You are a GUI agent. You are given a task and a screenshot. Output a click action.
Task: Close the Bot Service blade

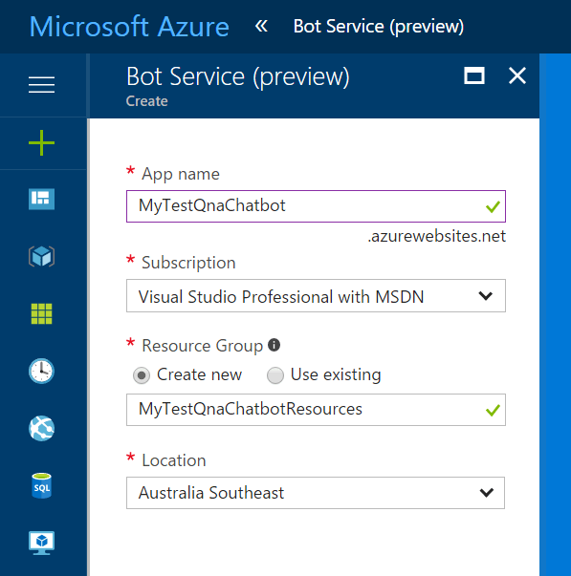pos(517,75)
